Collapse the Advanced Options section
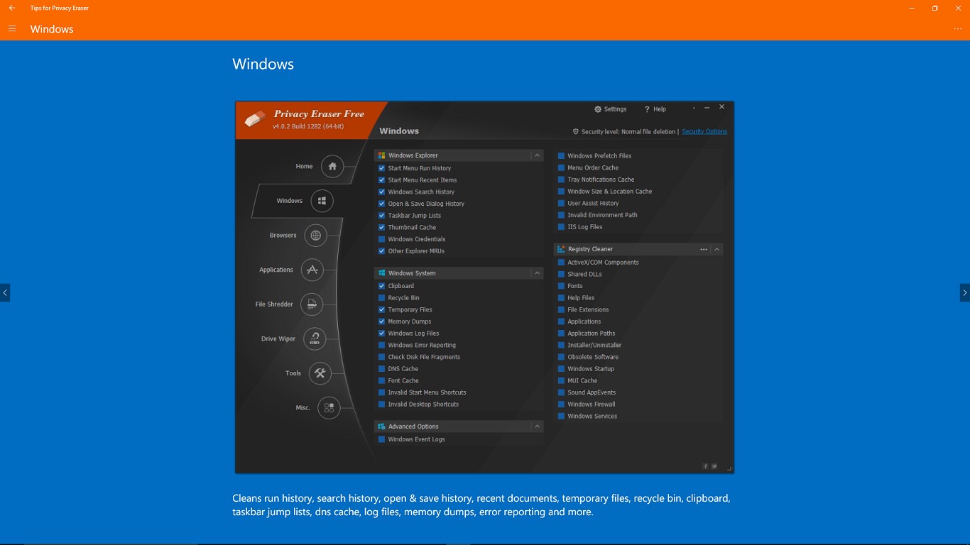970x545 pixels. 538,426
